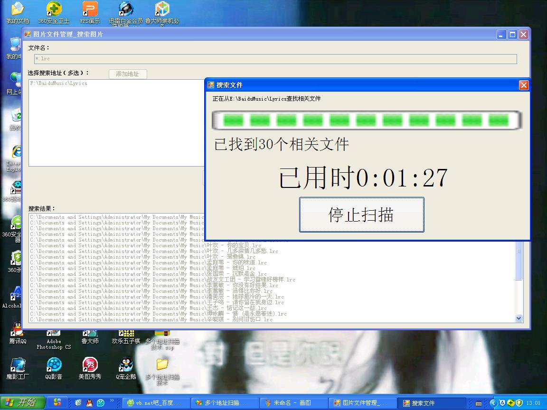The width and height of the screenshot is (547, 410).
Task: Select the 多个地址扫描技术.zip archive icon
Action: [162, 340]
